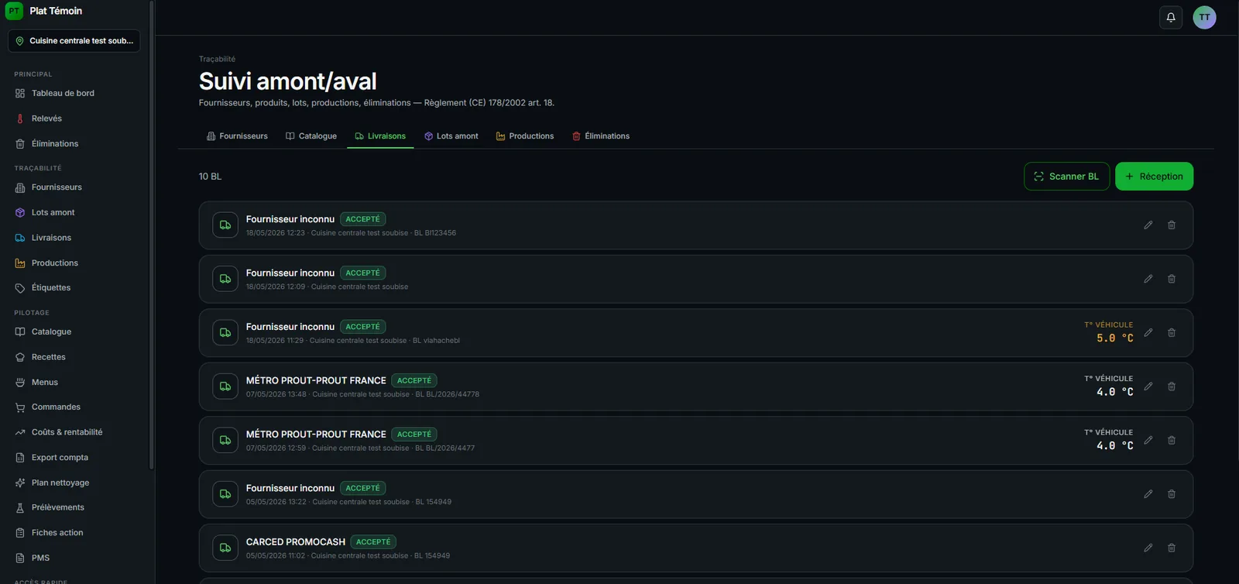Click the Plat Témoin PT logo

(x=14, y=11)
